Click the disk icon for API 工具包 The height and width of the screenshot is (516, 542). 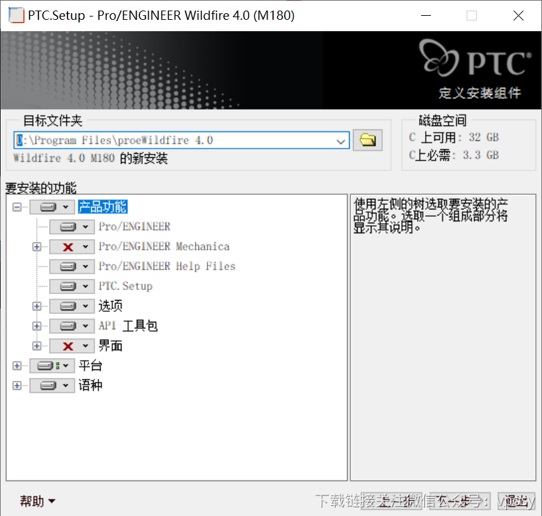coord(67,326)
